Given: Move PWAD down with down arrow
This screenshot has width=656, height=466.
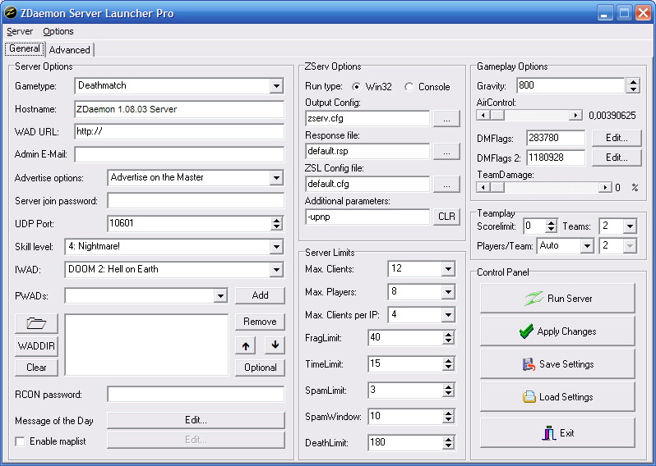Looking at the screenshot, I should 275,345.
